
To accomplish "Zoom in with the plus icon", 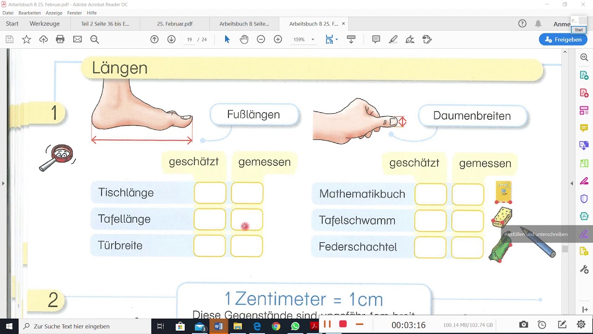I will click(x=278, y=39).
